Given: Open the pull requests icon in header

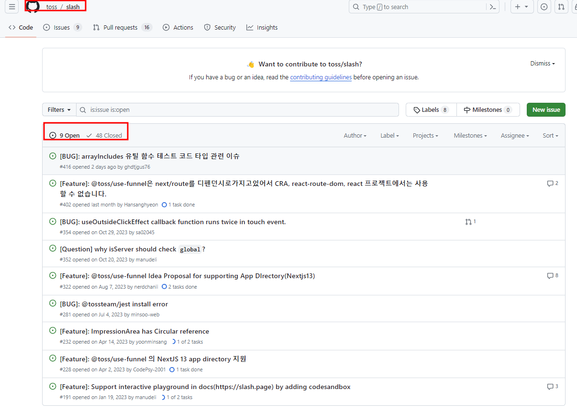Looking at the screenshot, I should (x=561, y=7).
